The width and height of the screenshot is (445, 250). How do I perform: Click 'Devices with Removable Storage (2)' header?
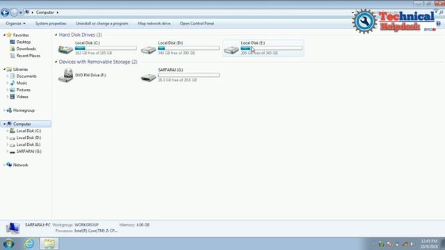(98, 62)
